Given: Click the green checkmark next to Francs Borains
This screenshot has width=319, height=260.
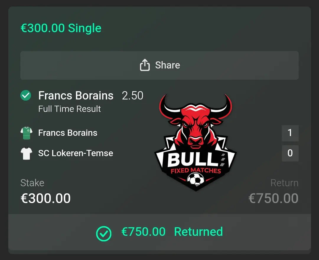Looking at the screenshot, I should tap(25, 95).
